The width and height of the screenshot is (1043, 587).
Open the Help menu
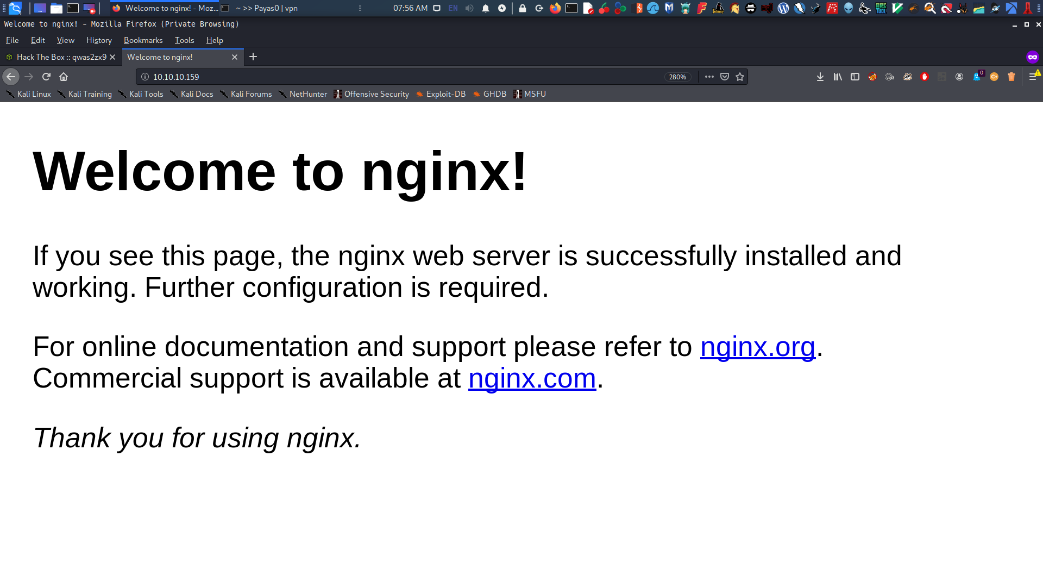pos(215,40)
